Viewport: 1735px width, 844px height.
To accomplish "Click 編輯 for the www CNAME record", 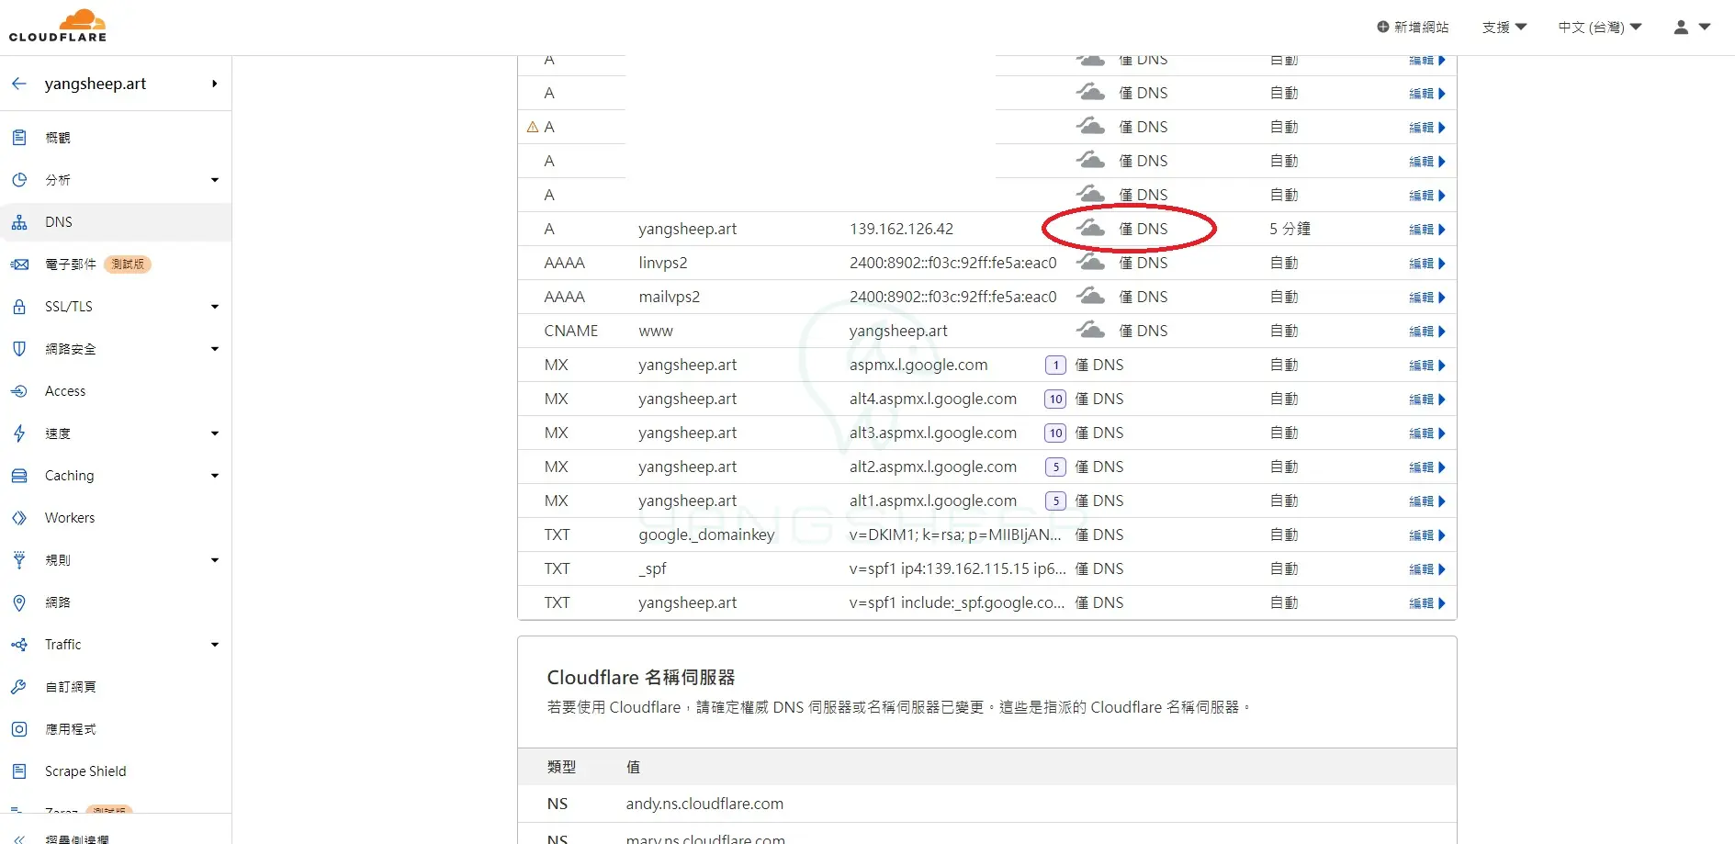I will tap(1427, 332).
